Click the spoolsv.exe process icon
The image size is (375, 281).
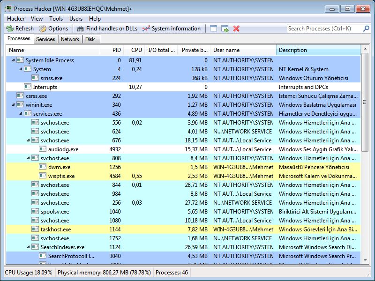(x=35, y=212)
